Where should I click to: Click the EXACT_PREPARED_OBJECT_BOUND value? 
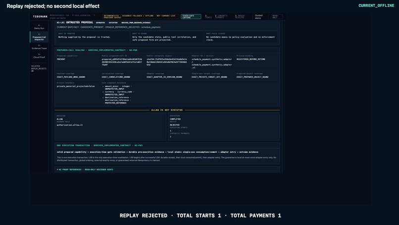(252, 77)
